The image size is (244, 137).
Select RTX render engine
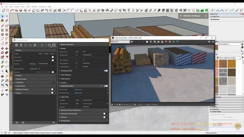point(52,54)
